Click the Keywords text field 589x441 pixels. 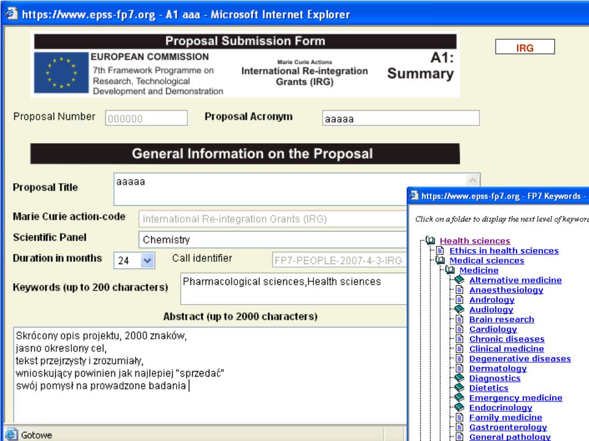[x=294, y=289]
